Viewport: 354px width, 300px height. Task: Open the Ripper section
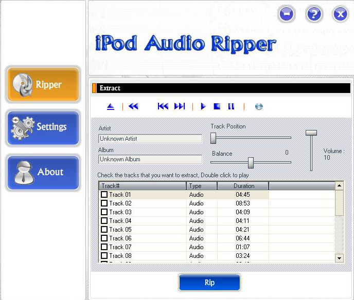coord(43,85)
